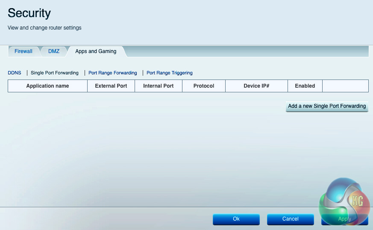This screenshot has height=230, width=373.
Task: Switch to the Firewall tab
Action: point(23,51)
